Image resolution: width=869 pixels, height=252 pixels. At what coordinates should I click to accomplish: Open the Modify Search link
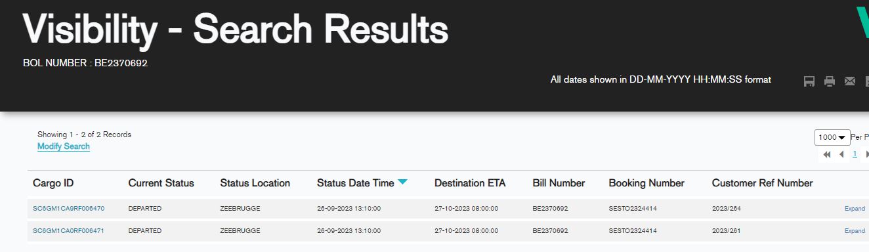64,146
